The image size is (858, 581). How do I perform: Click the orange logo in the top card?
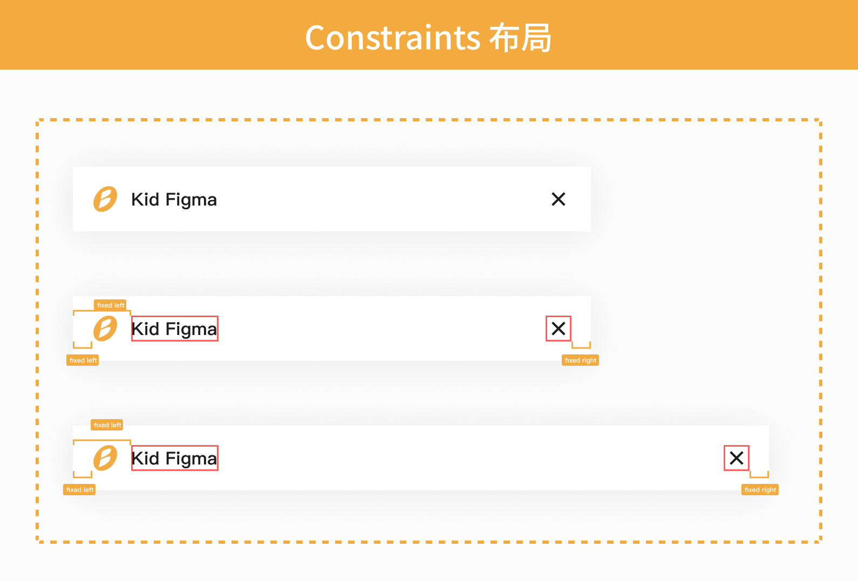coord(105,199)
